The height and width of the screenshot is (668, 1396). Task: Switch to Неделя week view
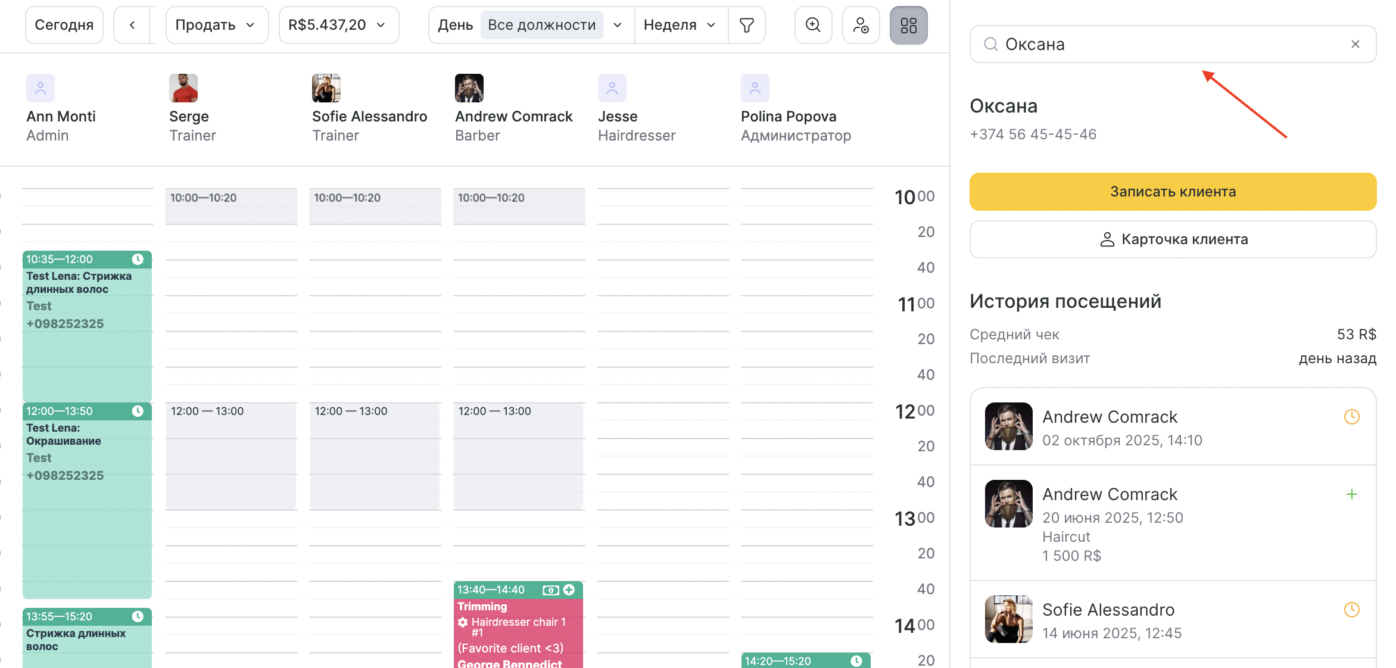(x=670, y=25)
